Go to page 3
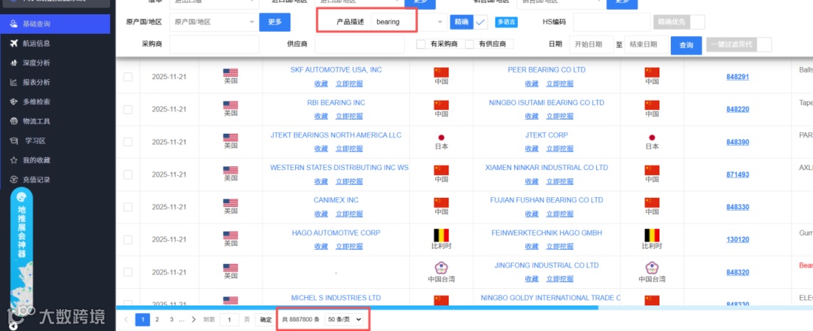 (x=171, y=320)
